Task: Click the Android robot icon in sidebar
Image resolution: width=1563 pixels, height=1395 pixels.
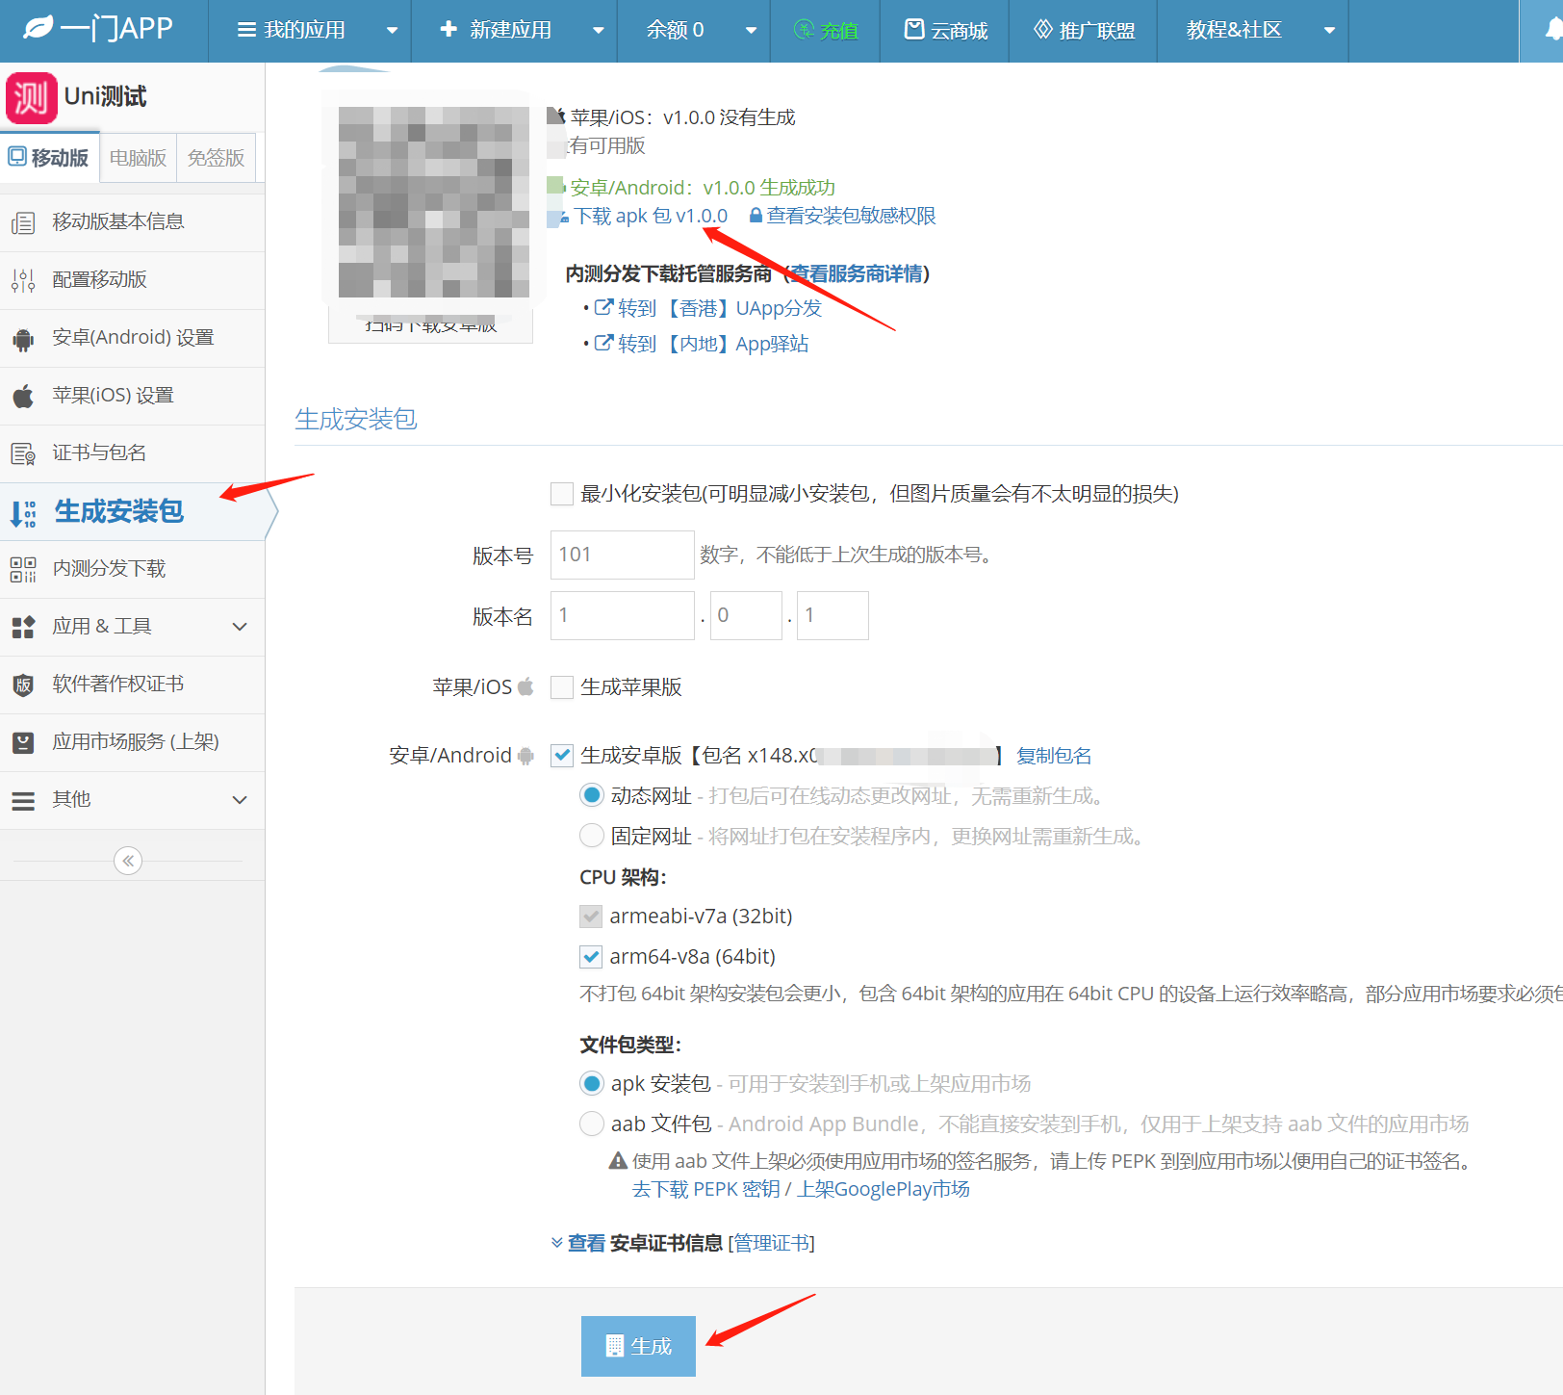Action: click(x=23, y=339)
